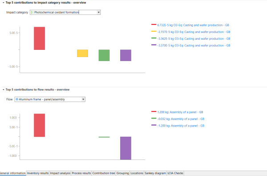The image size is (267, 176).
Task: Click the red legend swatch for 1.200 kg
Action: click(x=154, y=111)
